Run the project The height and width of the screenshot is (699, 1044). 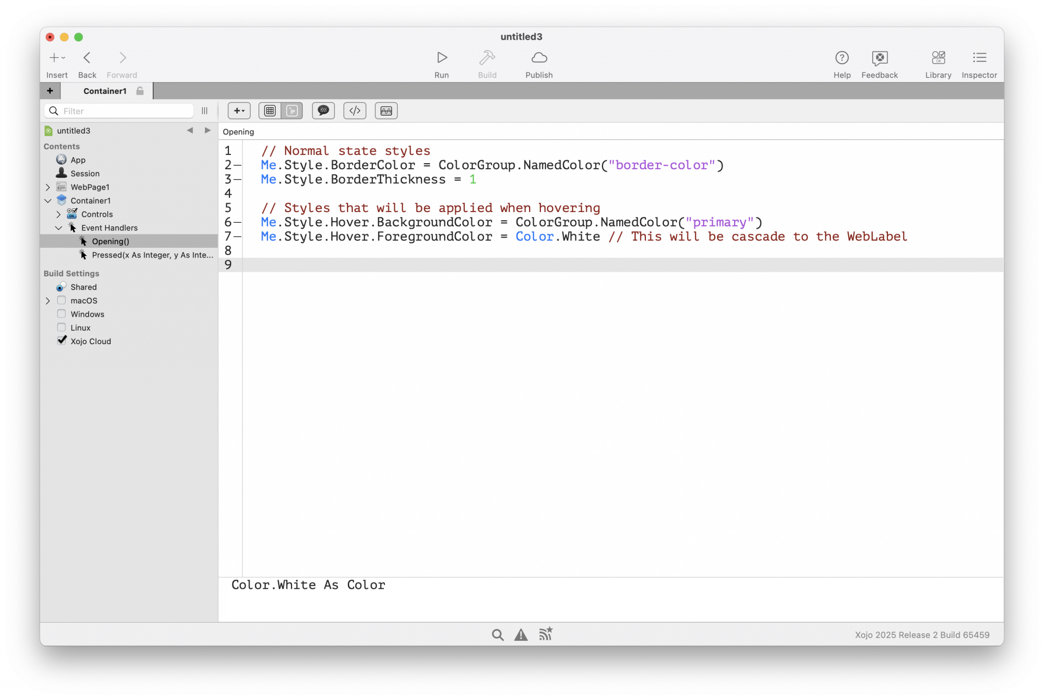(x=441, y=58)
